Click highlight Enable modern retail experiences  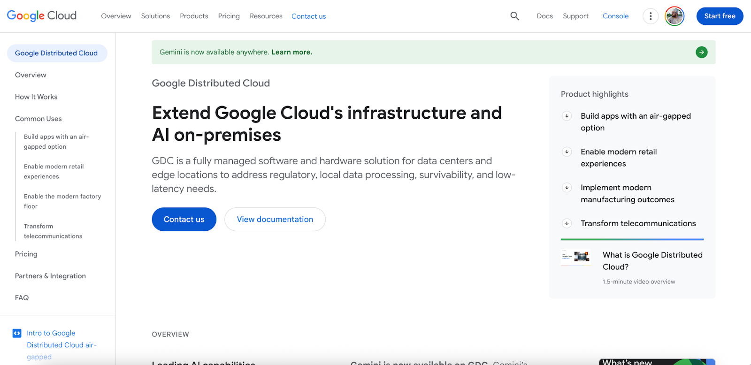coord(619,158)
